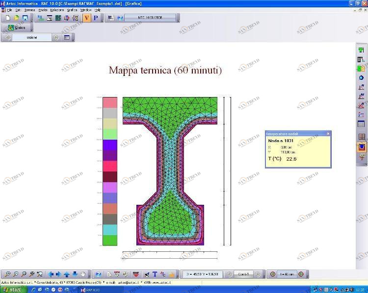Open the Termica menu

(x=29, y=10)
